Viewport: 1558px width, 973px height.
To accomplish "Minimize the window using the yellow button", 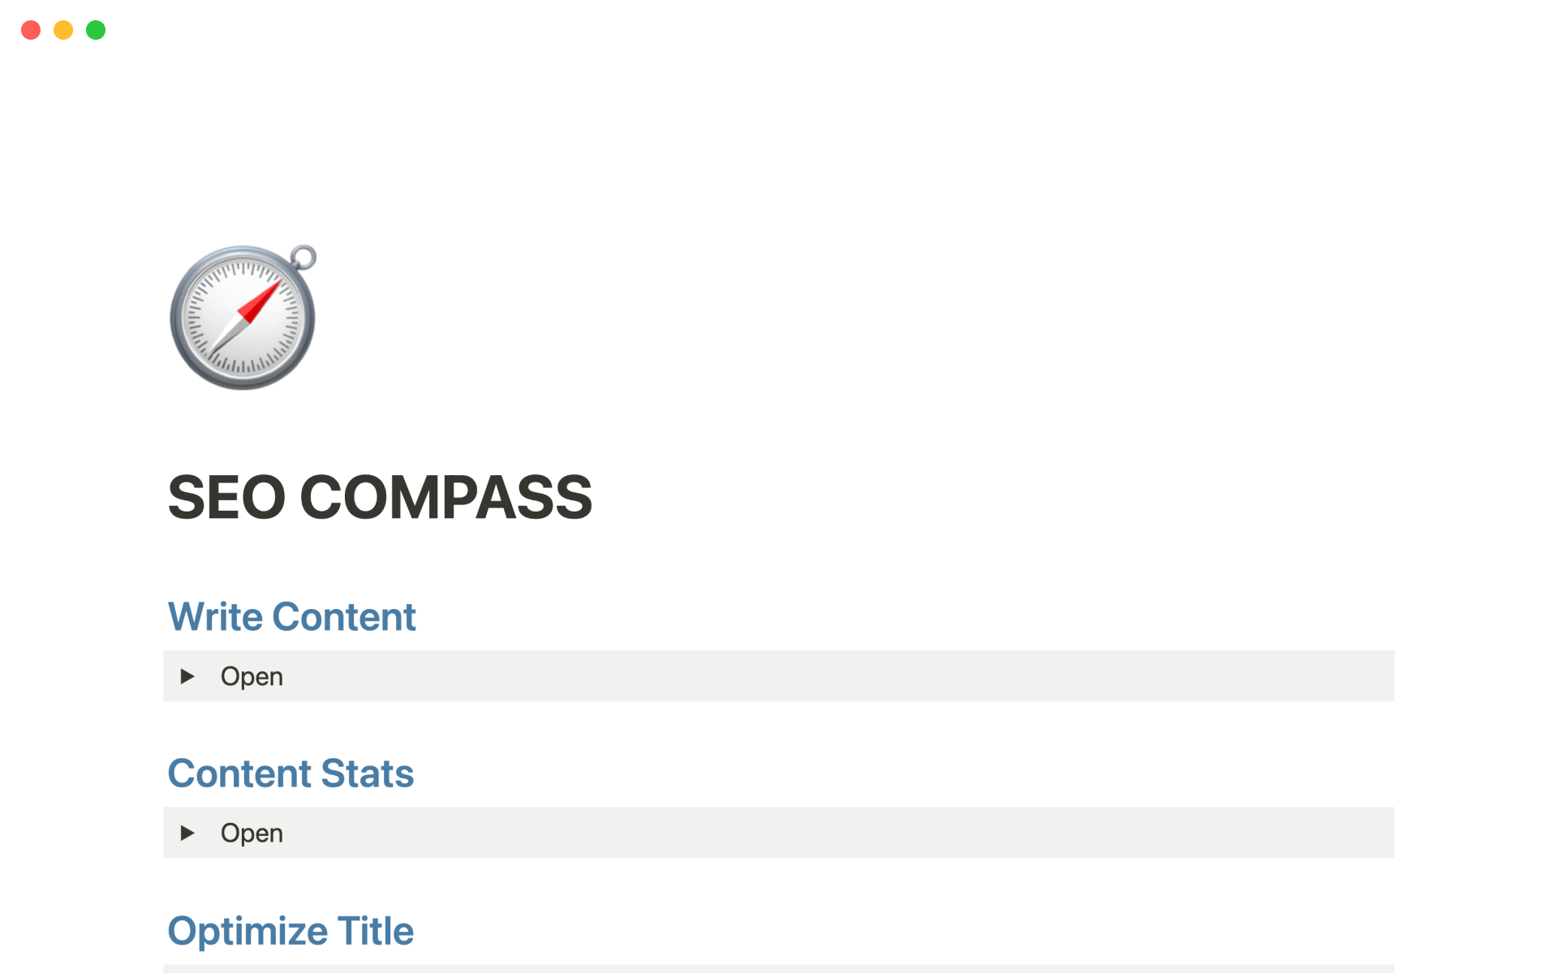I will coord(63,30).
